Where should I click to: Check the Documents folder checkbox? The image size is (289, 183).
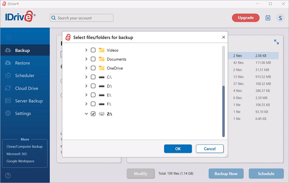93,59
